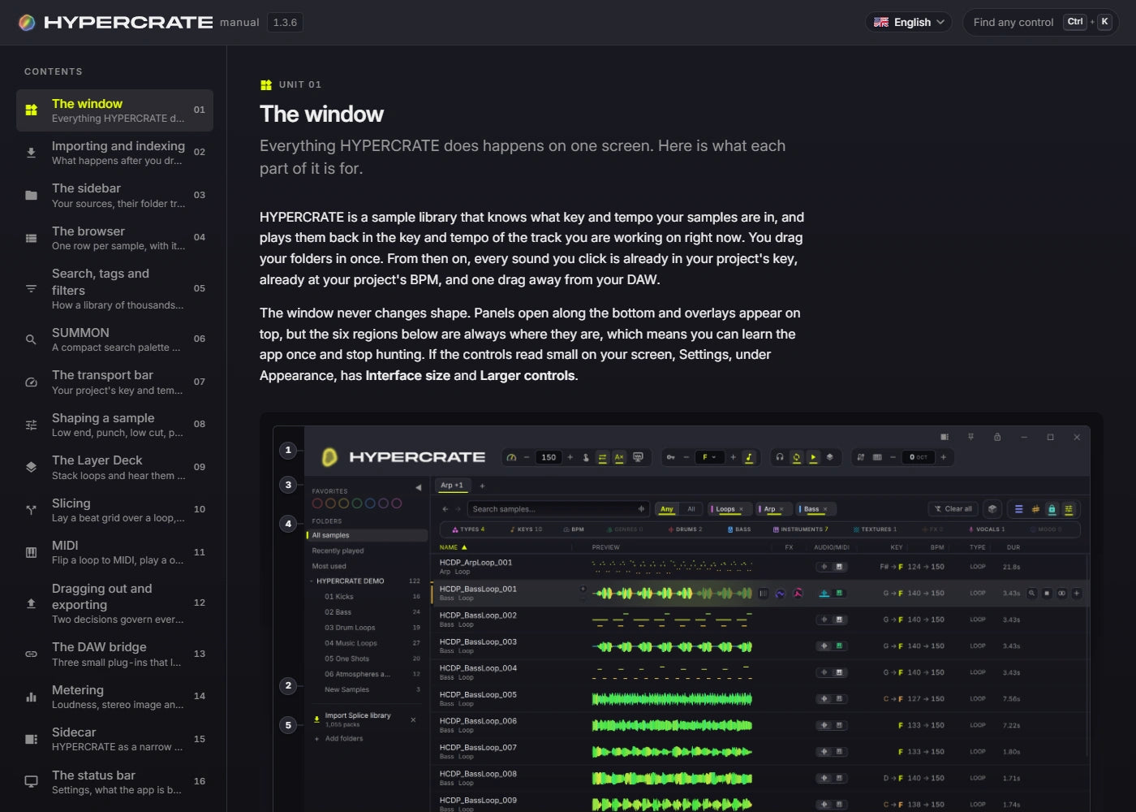Viewport: 1136px width, 812px height.
Task: Click the orange hash grid icon
Action: (x=1035, y=509)
